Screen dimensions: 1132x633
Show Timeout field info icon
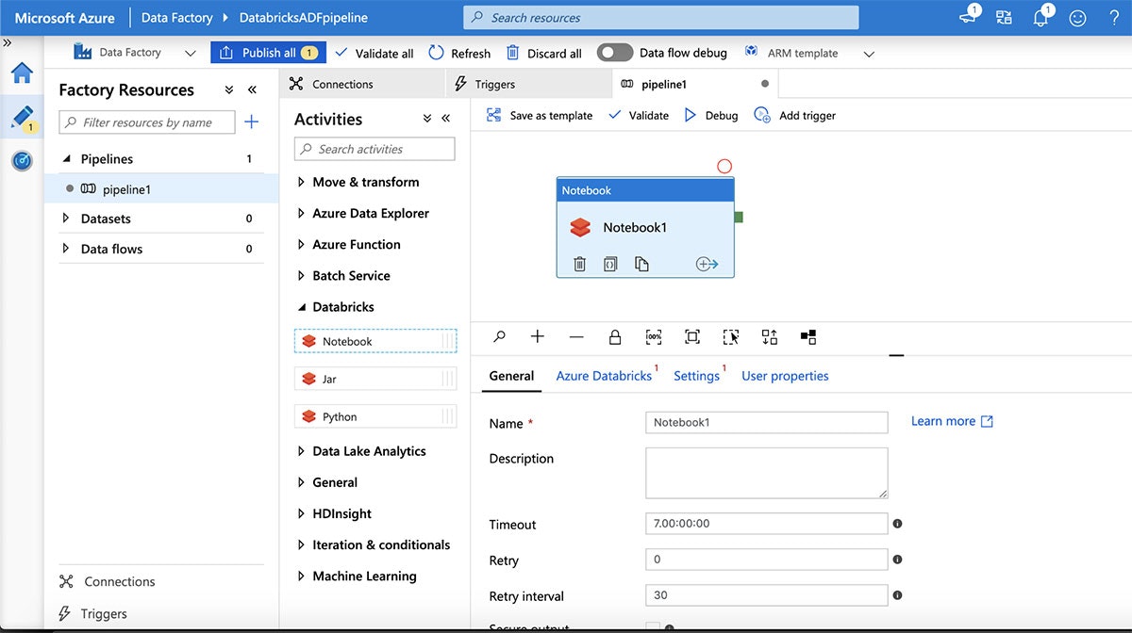pos(897,523)
